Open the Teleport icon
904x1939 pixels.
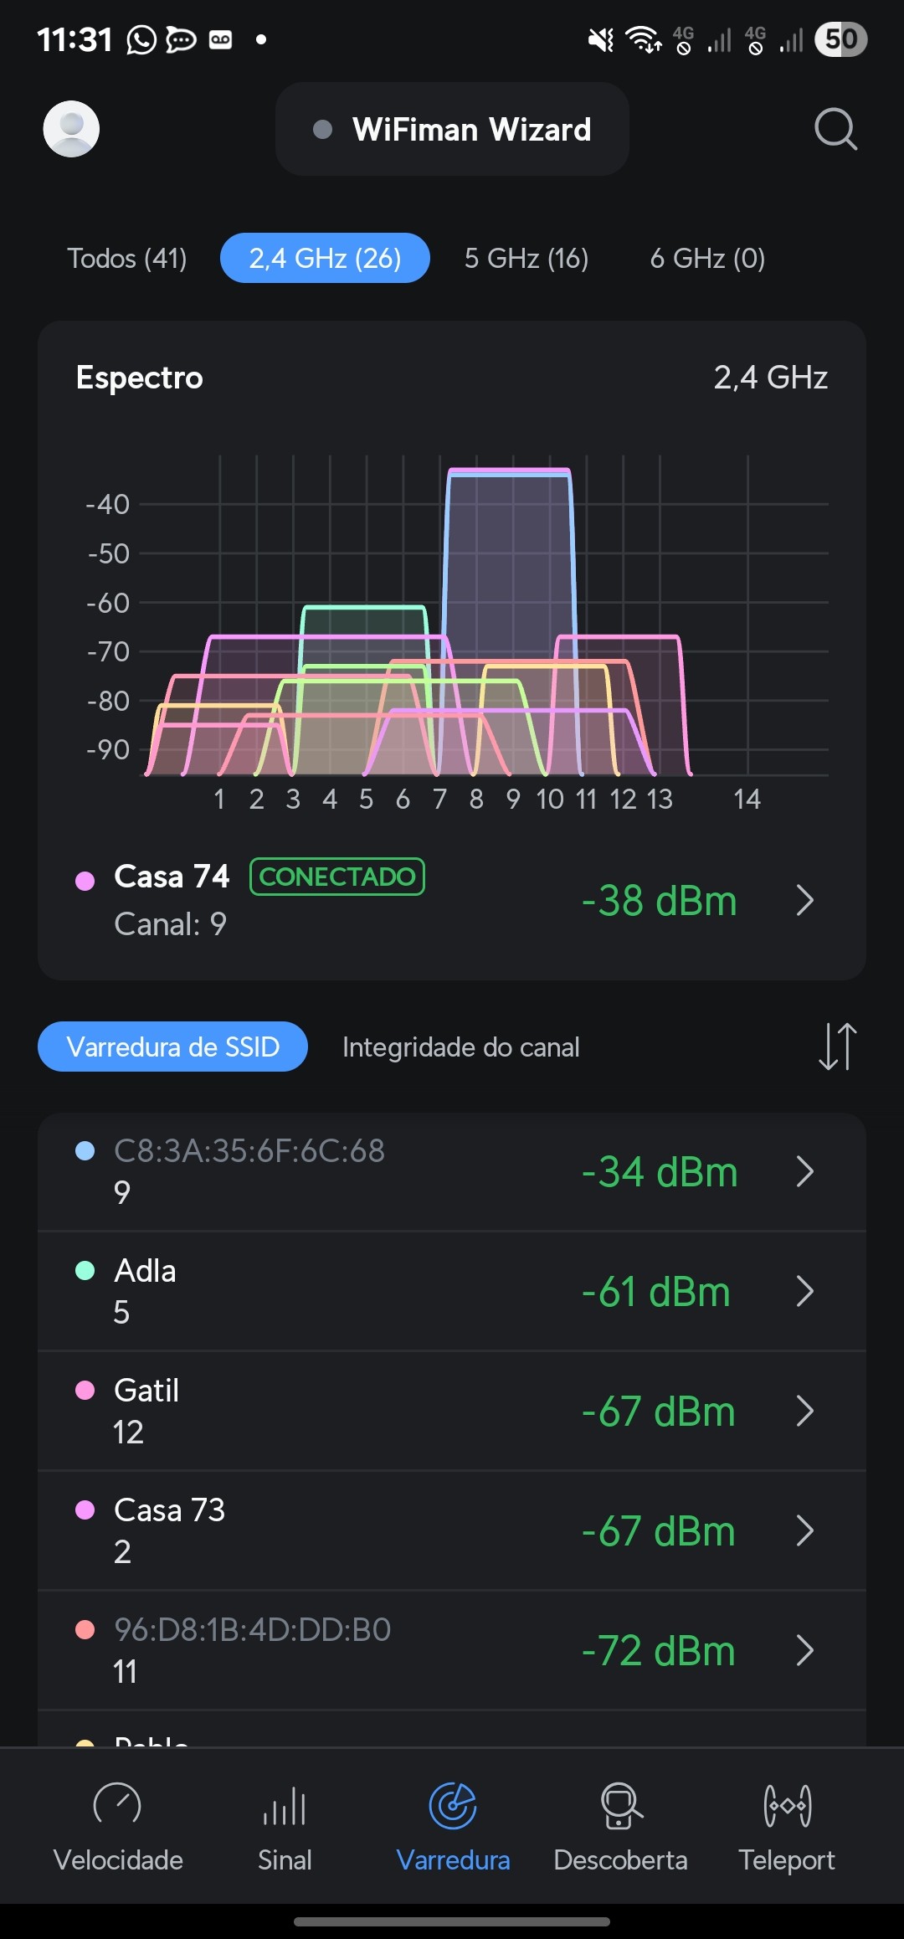pos(787,1805)
